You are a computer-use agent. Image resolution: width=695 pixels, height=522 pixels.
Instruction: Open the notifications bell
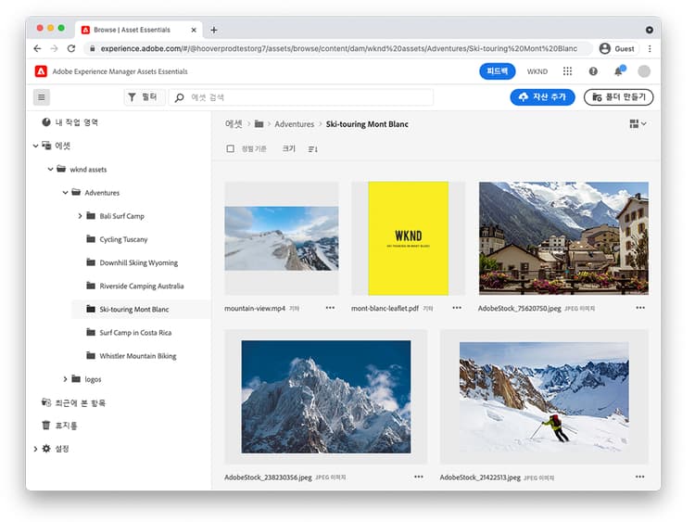pos(618,71)
